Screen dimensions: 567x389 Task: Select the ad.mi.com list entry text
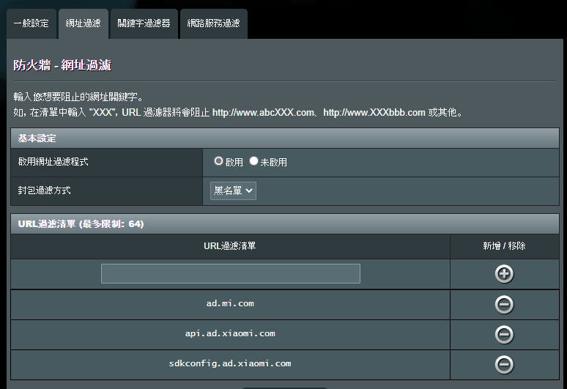[x=230, y=304]
